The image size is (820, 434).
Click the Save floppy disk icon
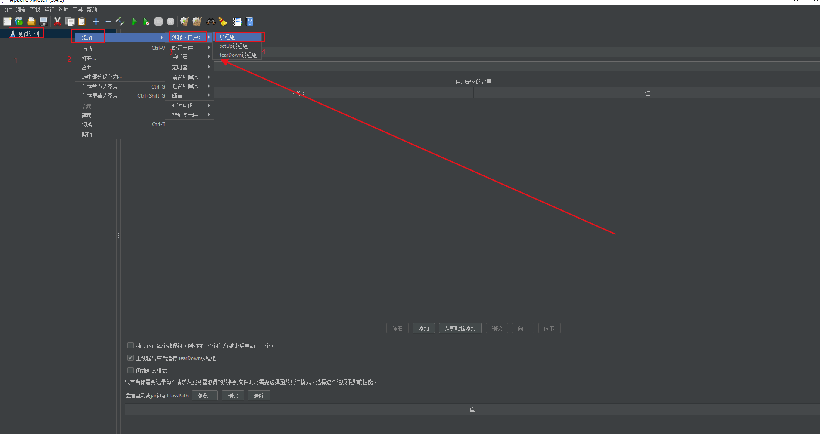click(x=43, y=22)
